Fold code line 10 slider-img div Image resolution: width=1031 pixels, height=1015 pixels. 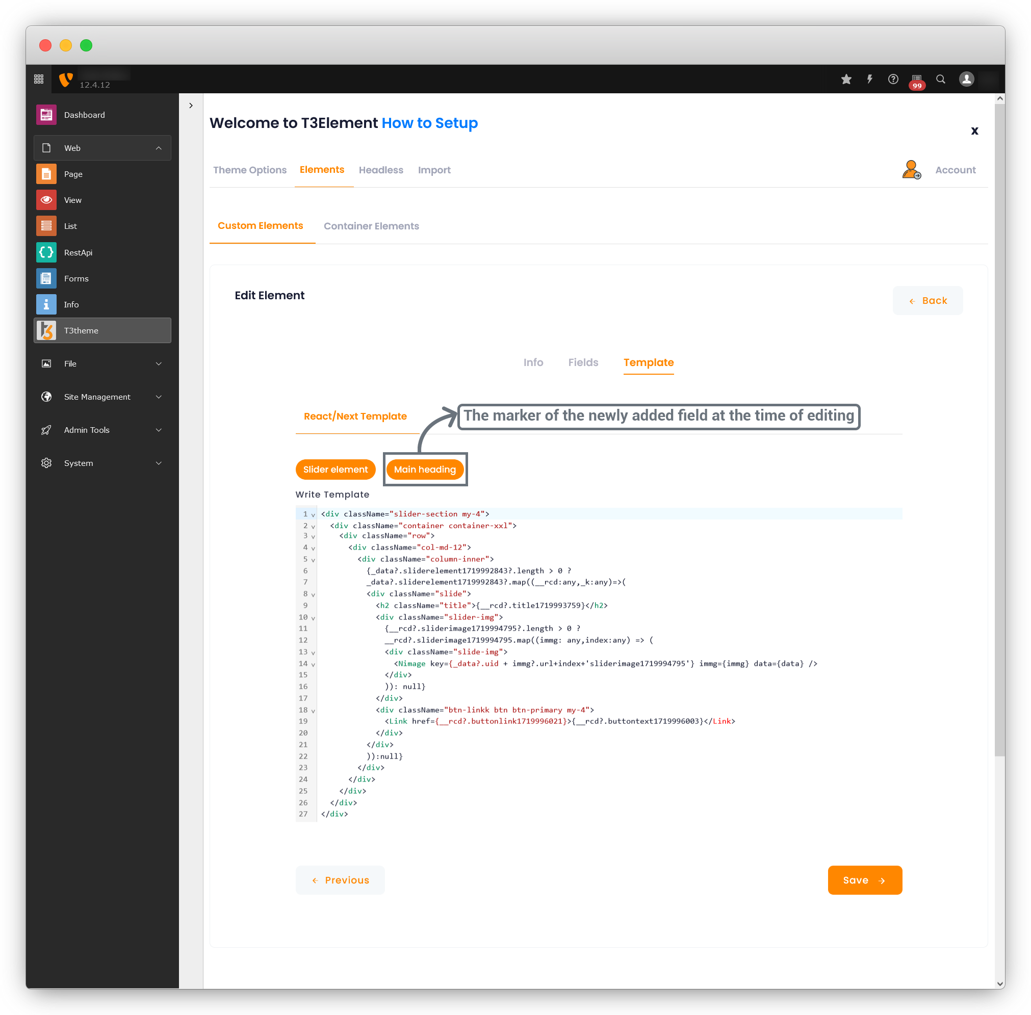tap(314, 618)
